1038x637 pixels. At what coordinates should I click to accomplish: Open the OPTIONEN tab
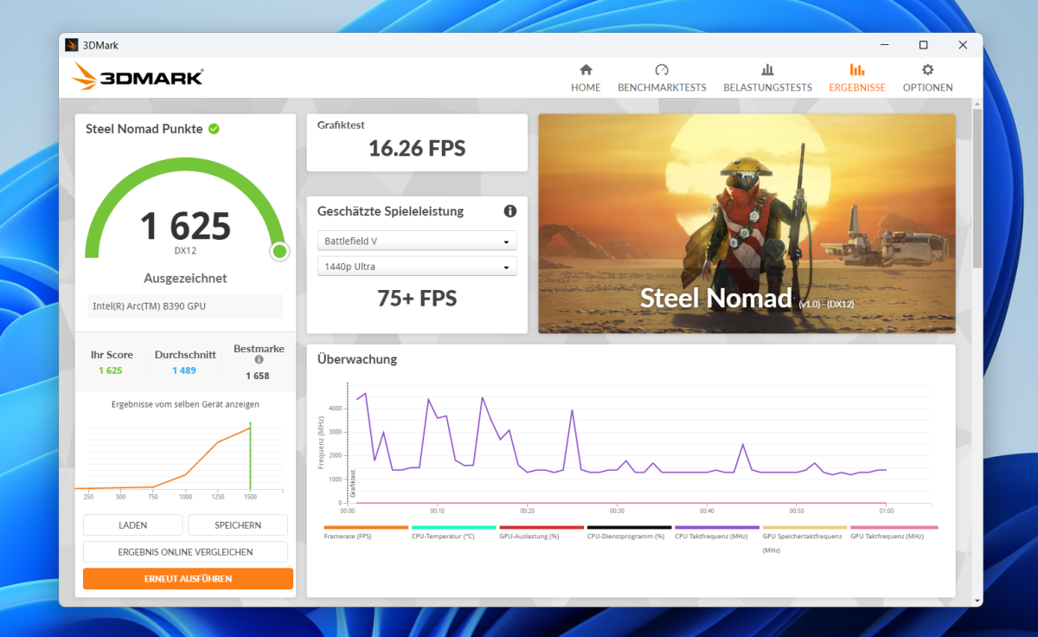click(927, 78)
